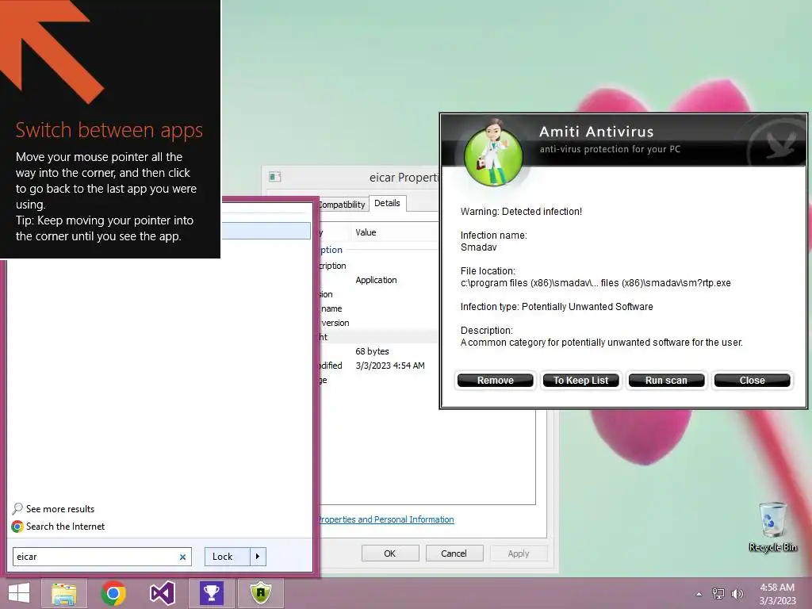The height and width of the screenshot is (609, 812).
Task: Click the network tray icon
Action: coord(718,594)
